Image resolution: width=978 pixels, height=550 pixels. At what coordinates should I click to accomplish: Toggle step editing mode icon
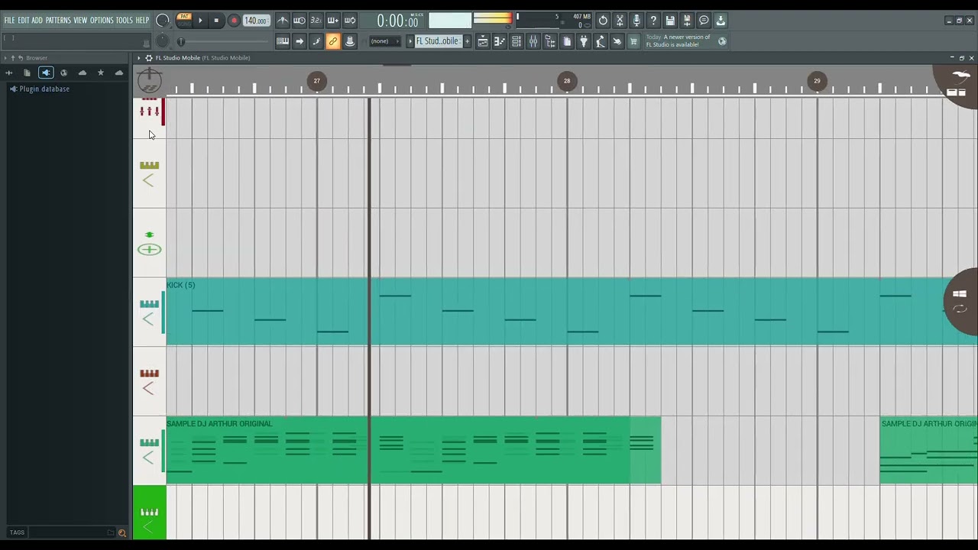(x=316, y=41)
